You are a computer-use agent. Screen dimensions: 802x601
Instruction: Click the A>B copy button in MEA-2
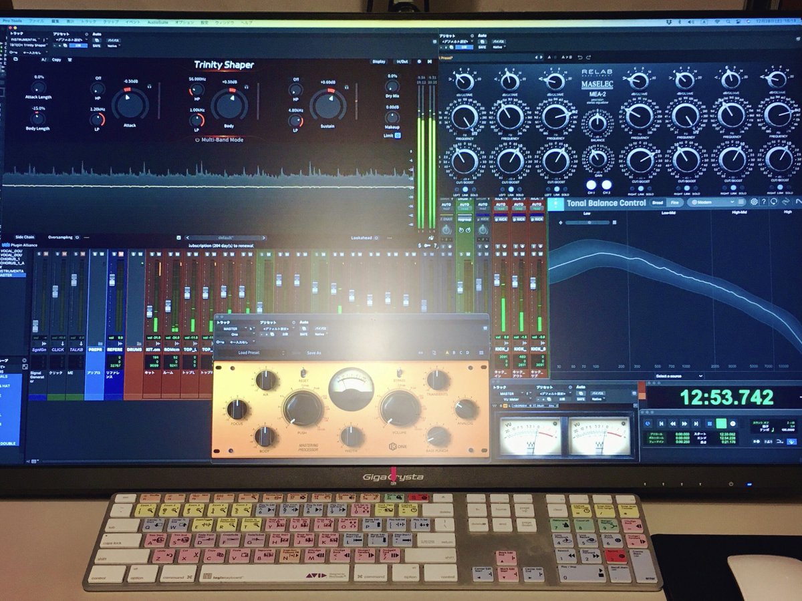(567, 57)
